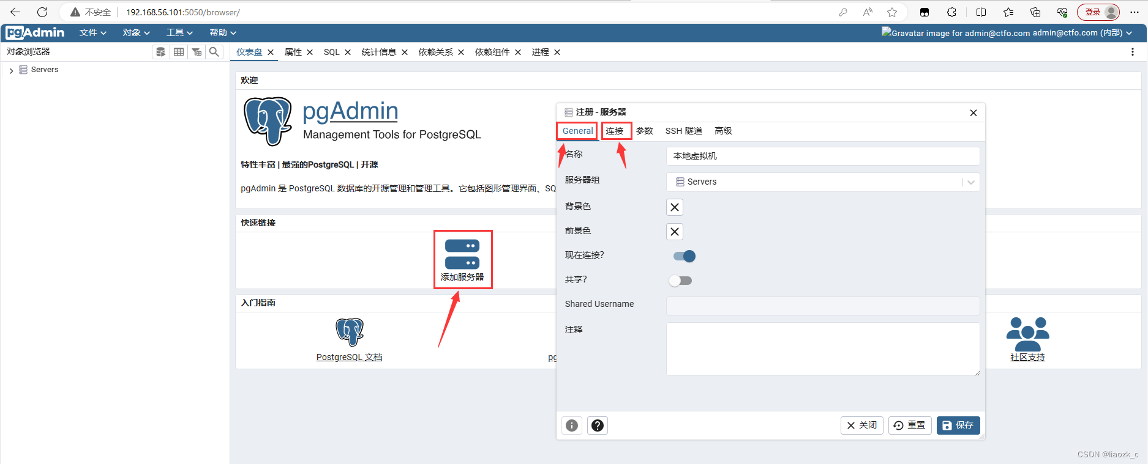The height and width of the screenshot is (464, 1148).
Task: Close the 依赖关系 tab
Action: tap(461, 53)
